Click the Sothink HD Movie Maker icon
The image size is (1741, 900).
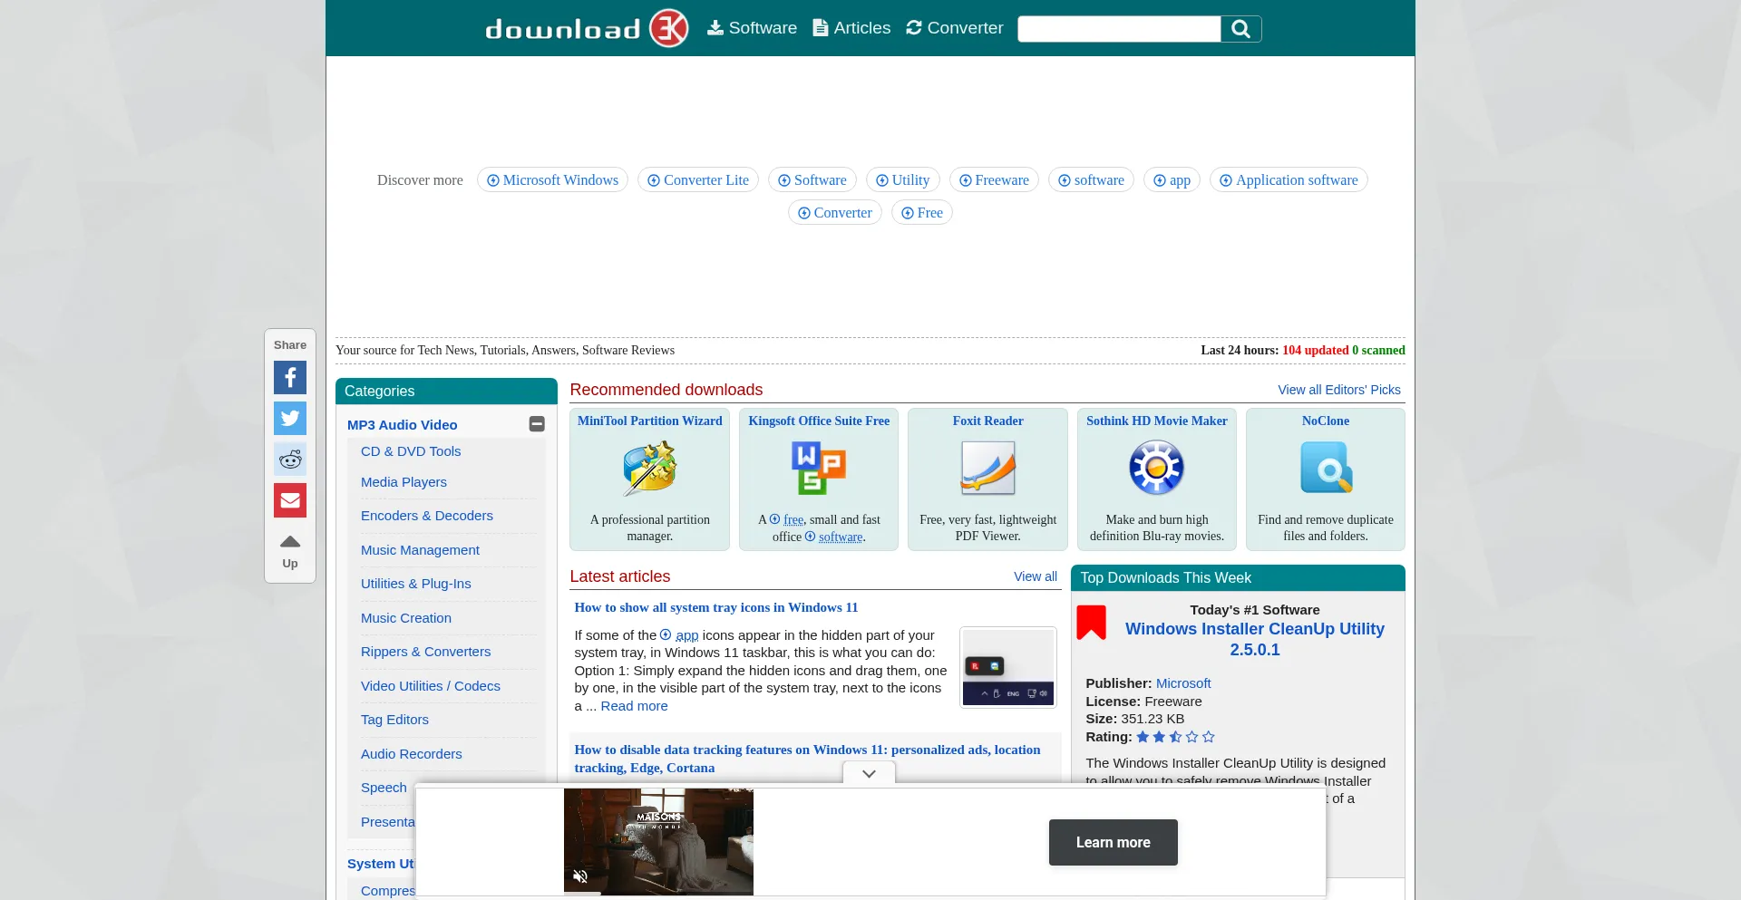[x=1156, y=468]
